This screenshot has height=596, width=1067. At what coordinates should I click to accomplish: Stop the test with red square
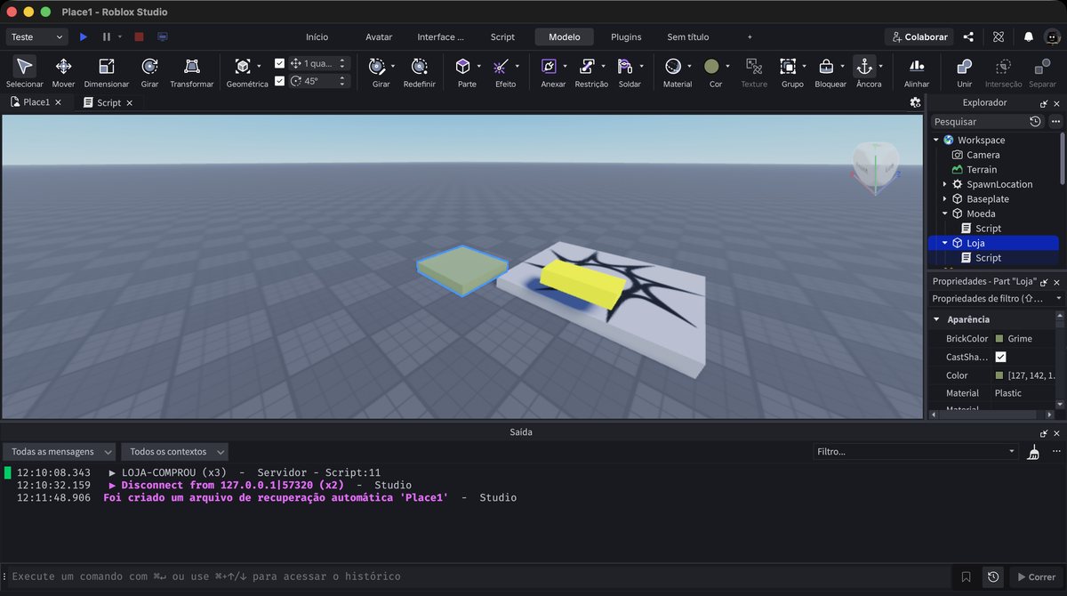pos(139,36)
